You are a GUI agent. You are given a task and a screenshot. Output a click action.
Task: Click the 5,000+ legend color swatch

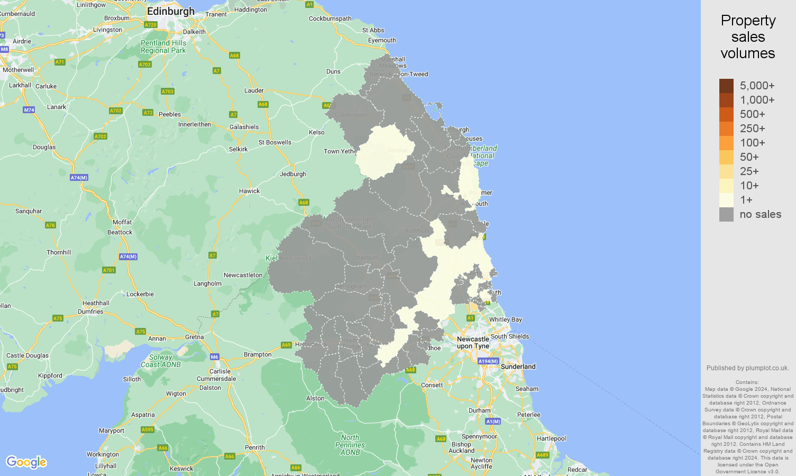tap(726, 86)
